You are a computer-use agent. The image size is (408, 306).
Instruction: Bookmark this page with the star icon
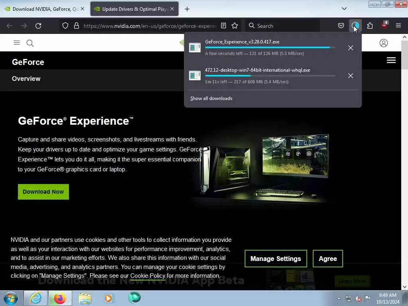tap(235, 25)
